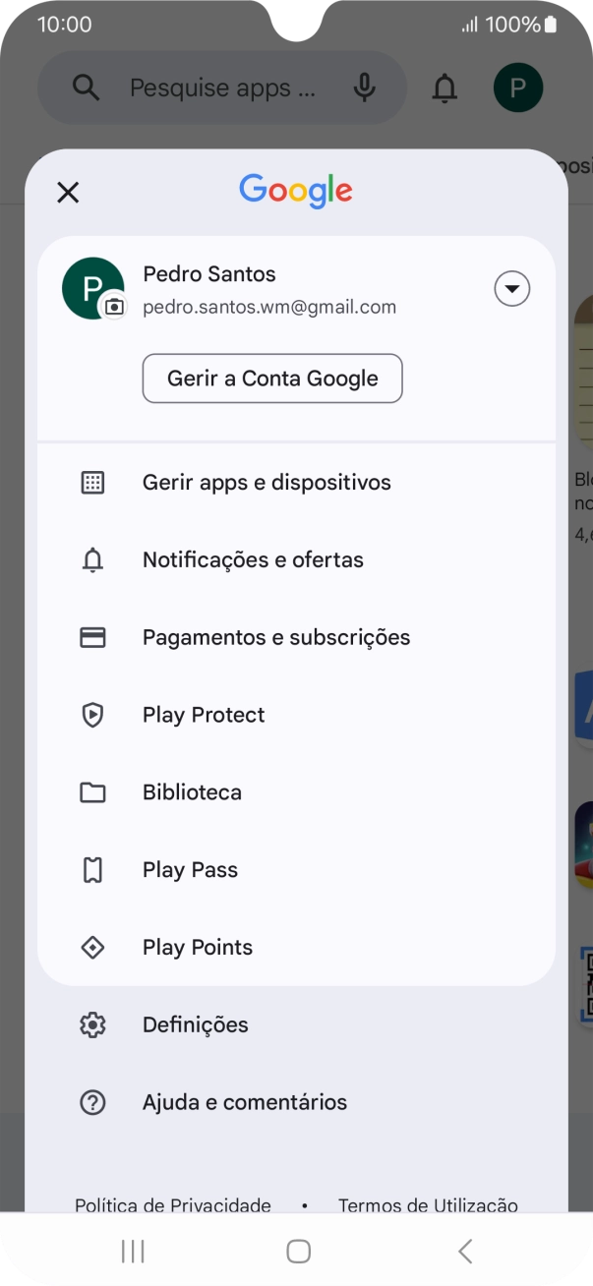The height and width of the screenshot is (1286, 593).
Task: Open Política de Privacidade
Action: click(172, 1205)
